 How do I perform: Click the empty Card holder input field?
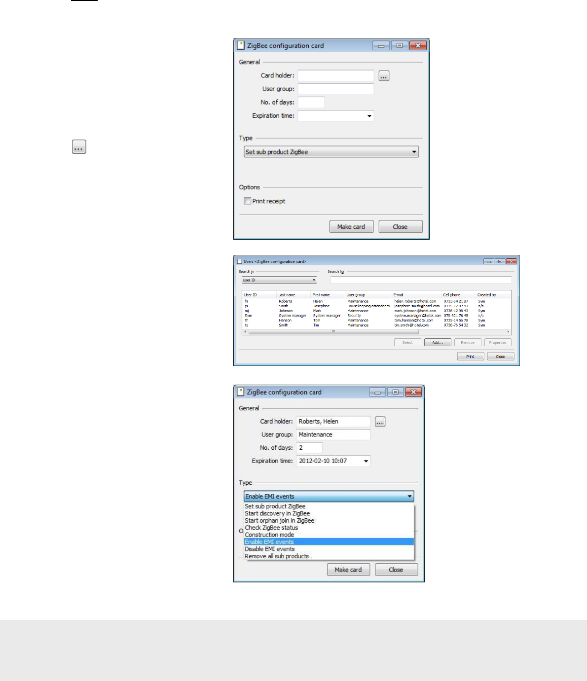[x=336, y=75]
